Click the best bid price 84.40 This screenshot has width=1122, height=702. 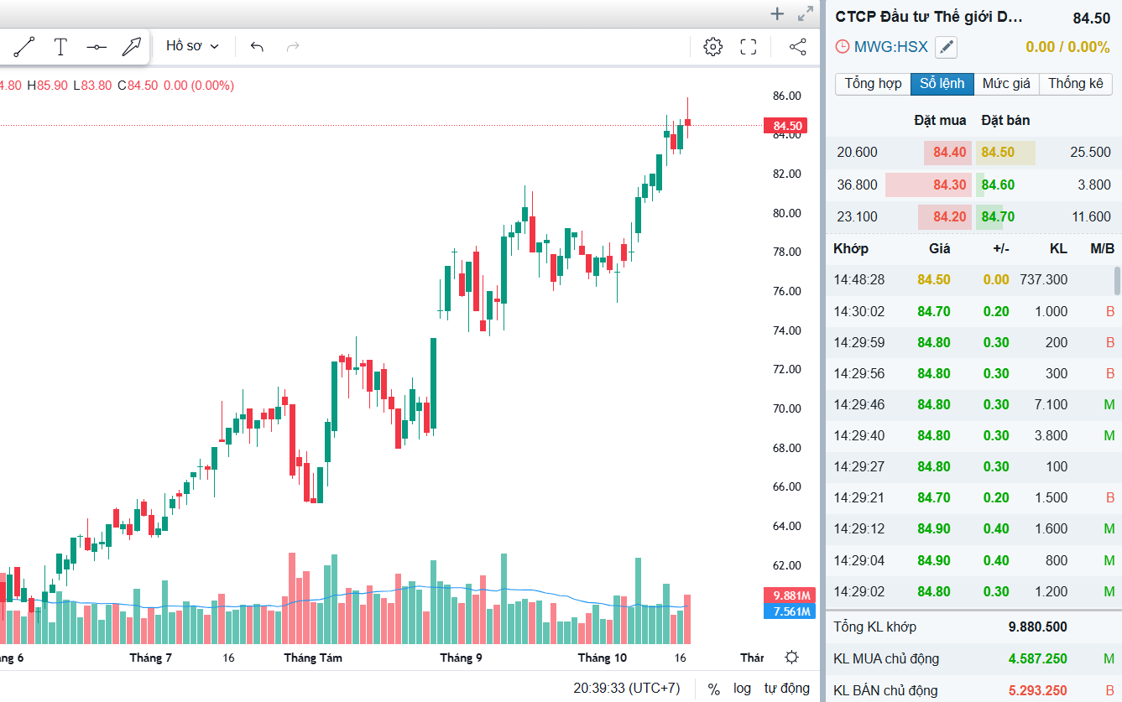[x=949, y=153]
